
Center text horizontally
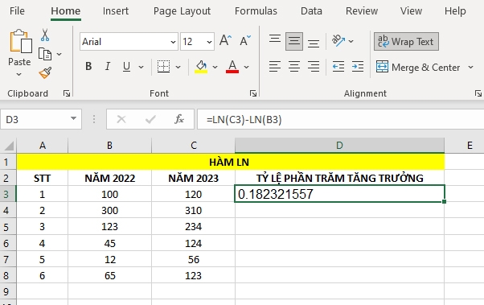pos(294,67)
